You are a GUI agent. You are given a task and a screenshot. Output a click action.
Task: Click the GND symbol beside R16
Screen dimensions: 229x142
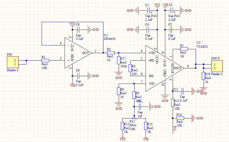pyautogui.click(x=197, y=118)
